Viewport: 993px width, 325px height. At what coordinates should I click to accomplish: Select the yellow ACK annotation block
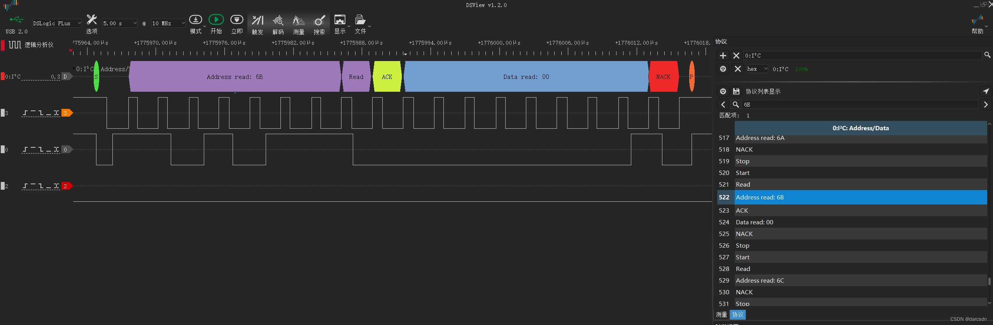(x=387, y=77)
